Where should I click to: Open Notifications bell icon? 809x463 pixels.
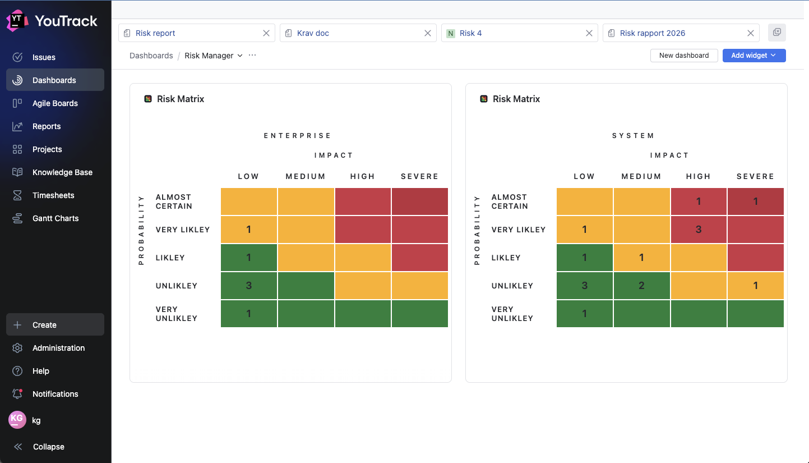(x=17, y=394)
